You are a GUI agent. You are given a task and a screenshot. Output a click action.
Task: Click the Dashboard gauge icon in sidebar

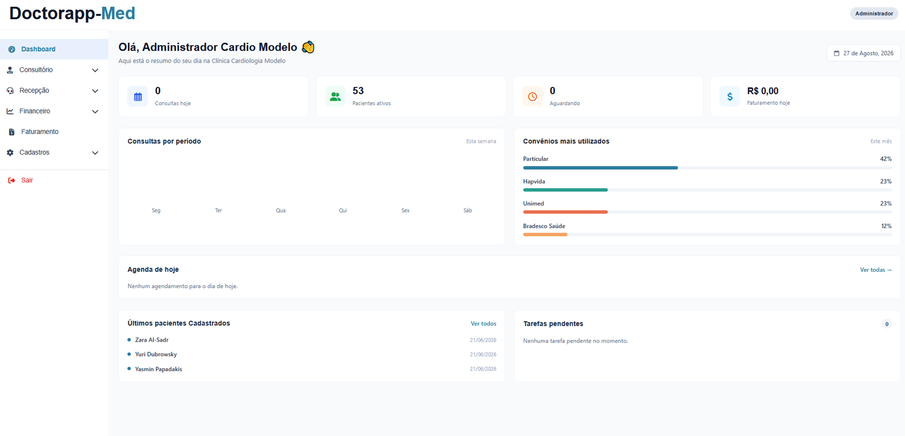pyautogui.click(x=12, y=49)
